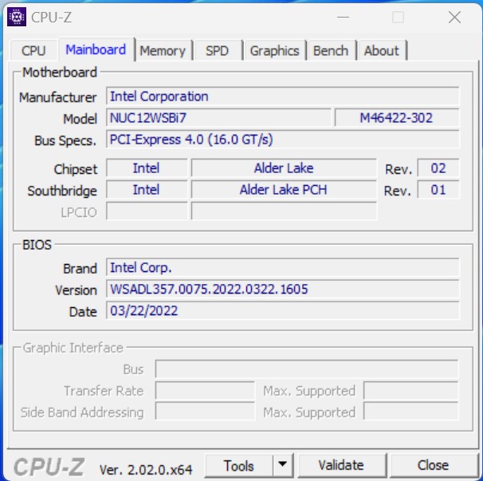The width and height of the screenshot is (483, 481).
Task: Click the chipset Rev. value 02
Action: click(438, 168)
